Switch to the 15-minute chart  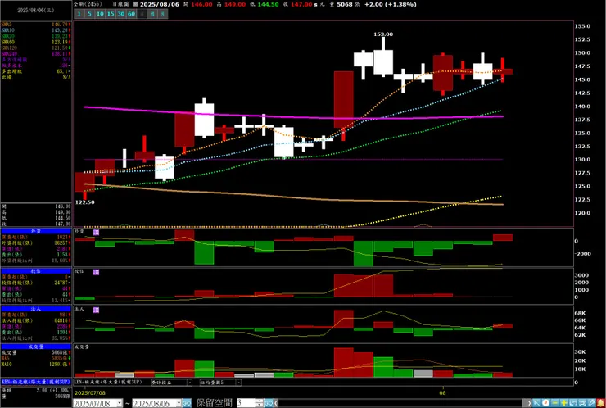[111, 14]
